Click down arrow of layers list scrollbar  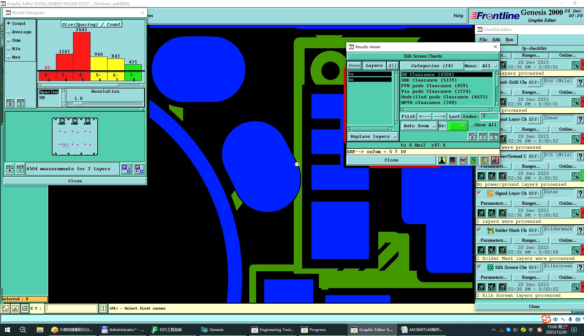[397, 124]
